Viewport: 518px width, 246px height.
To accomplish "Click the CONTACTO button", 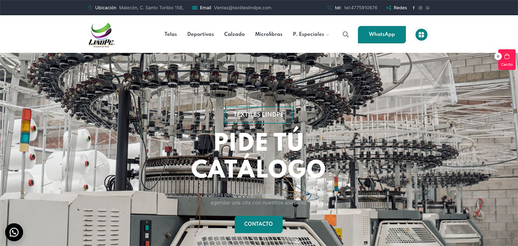I will tap(259, 224).
